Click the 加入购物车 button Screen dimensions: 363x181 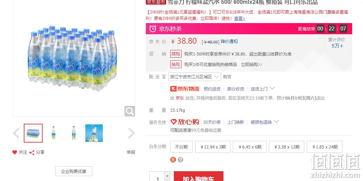[x=198, y=176]
